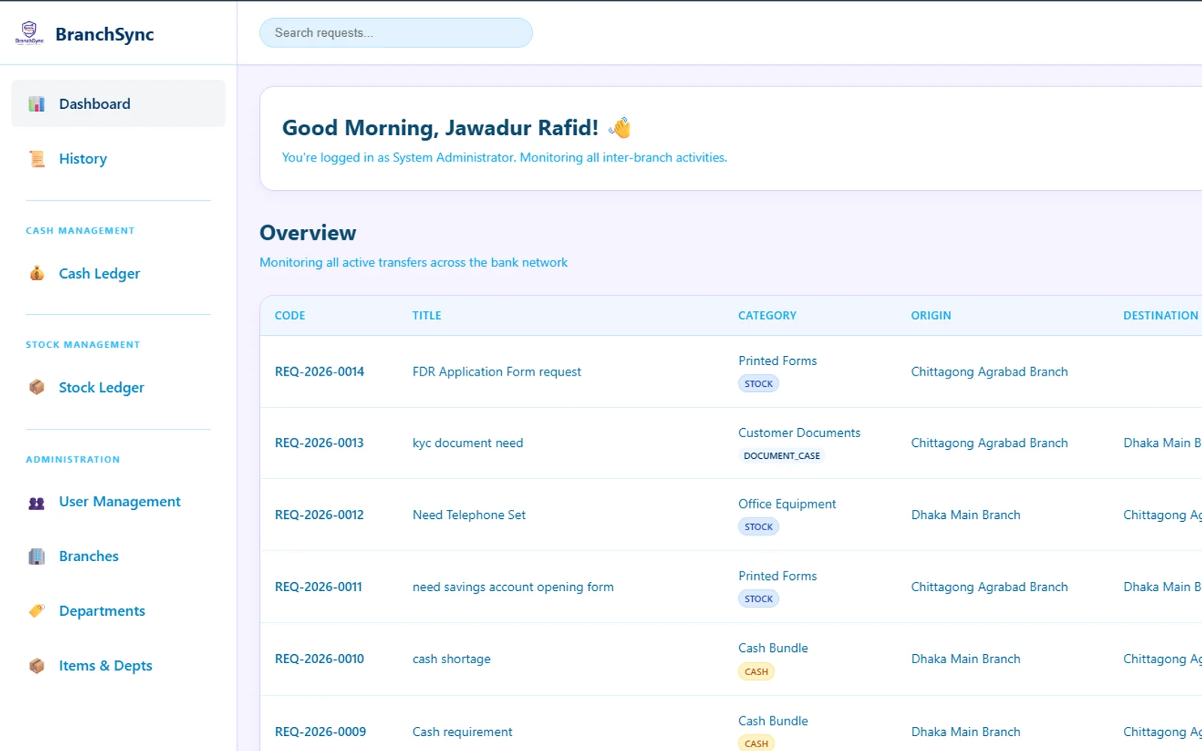This screenshot has height=751, width=1202.
Task: Click the Search requests field
Action: tap(396, 33)
